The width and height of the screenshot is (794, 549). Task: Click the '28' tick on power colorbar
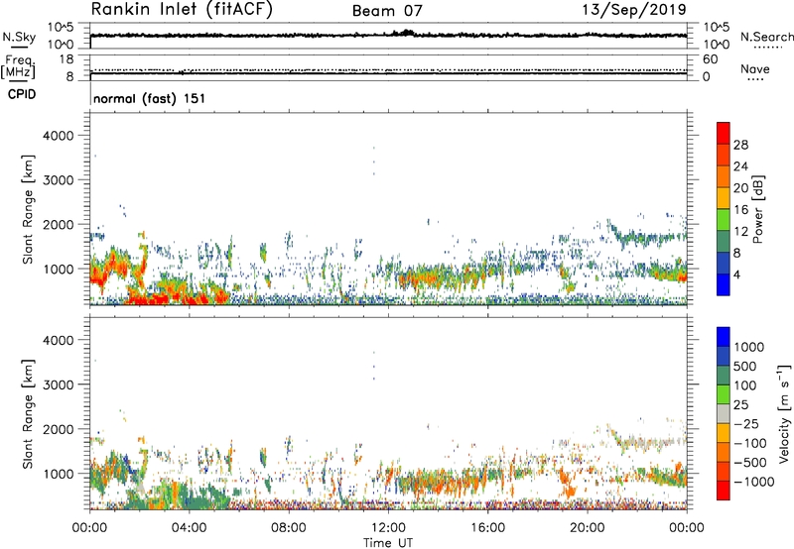740,145
